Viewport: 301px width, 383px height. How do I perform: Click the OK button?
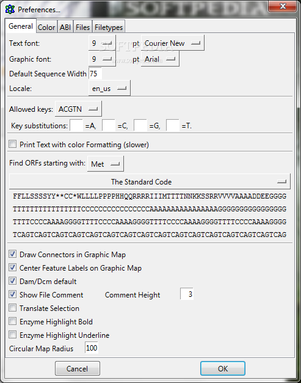click(223, 368)
